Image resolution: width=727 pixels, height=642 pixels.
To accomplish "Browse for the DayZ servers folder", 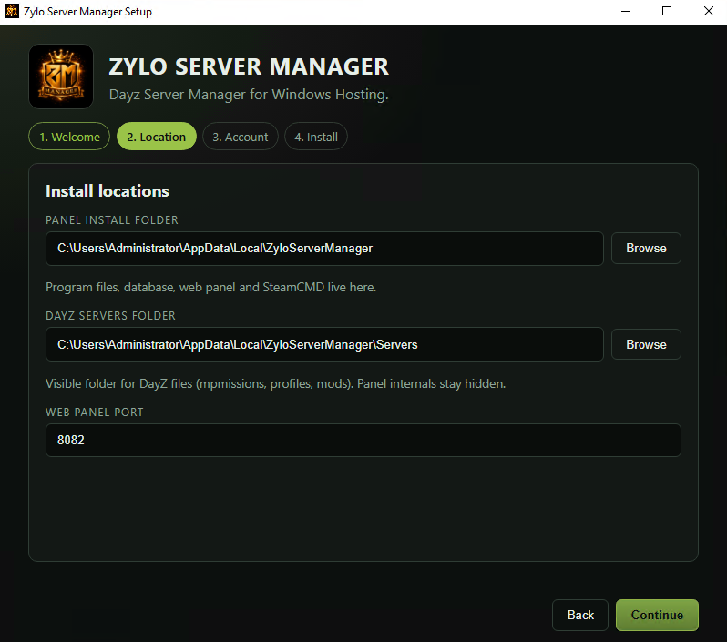I will tap(646, 344).
